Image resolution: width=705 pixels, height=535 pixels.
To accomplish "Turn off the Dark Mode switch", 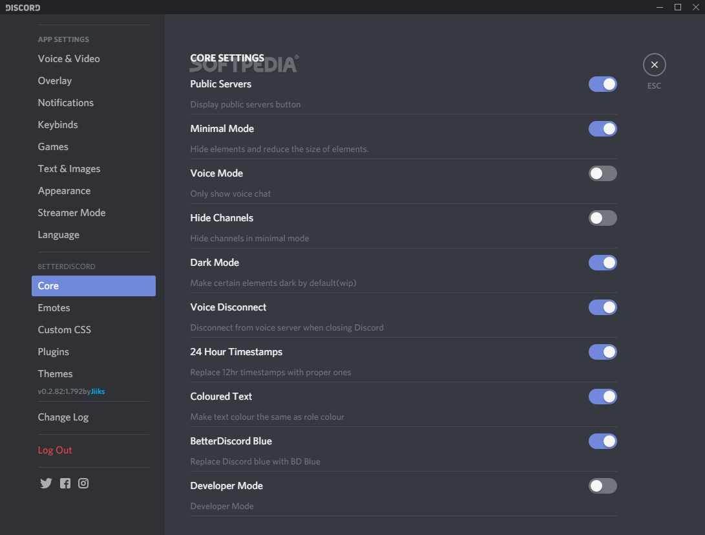I will point(602,263).
